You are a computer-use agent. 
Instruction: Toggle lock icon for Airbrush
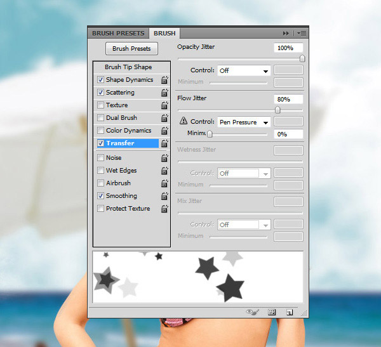pos(164,183)
